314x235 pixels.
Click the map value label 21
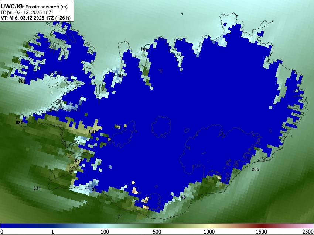(94, 189)
